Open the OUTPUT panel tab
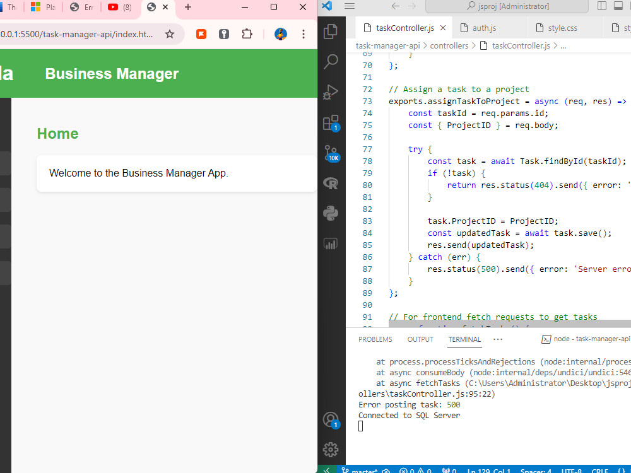The height and width of the screenshot is (473, 631). coord(420,339)
